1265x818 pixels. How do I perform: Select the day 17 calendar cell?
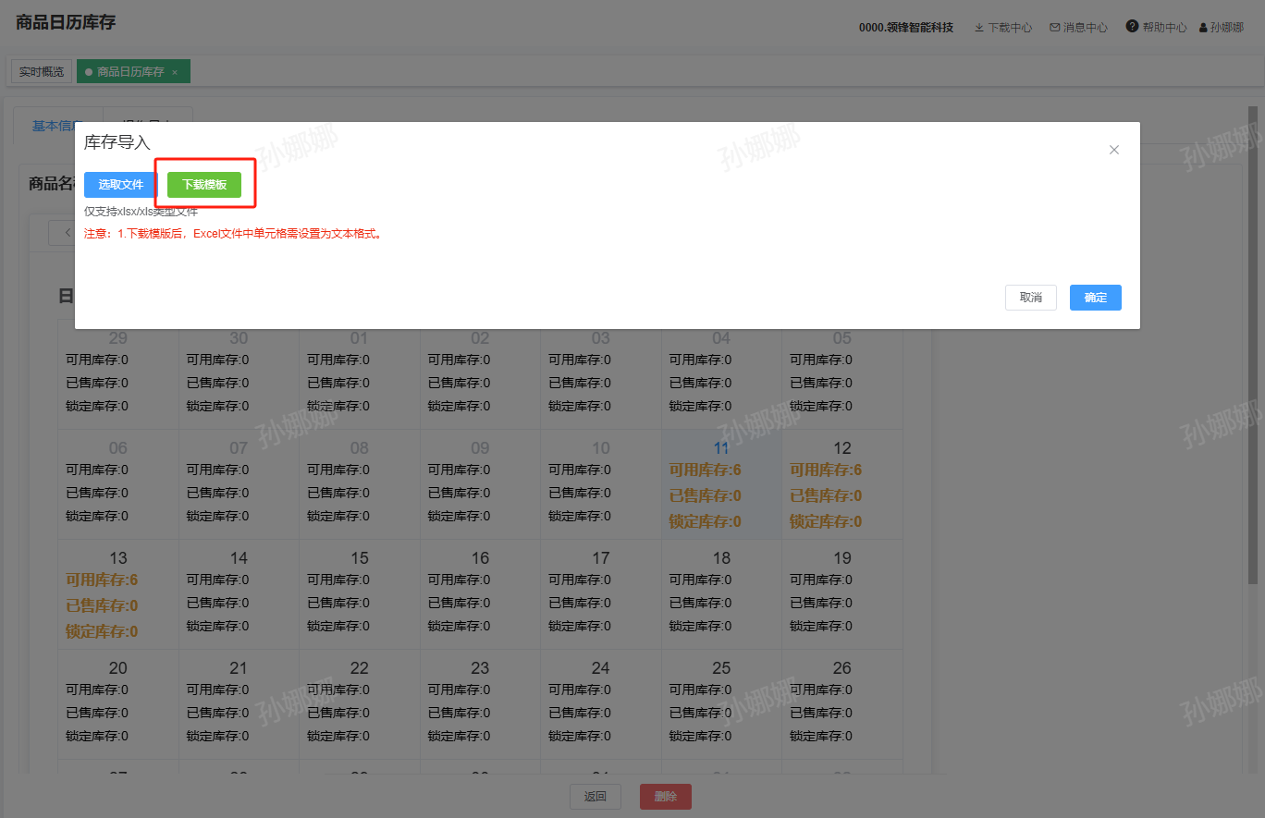point(601,594)
